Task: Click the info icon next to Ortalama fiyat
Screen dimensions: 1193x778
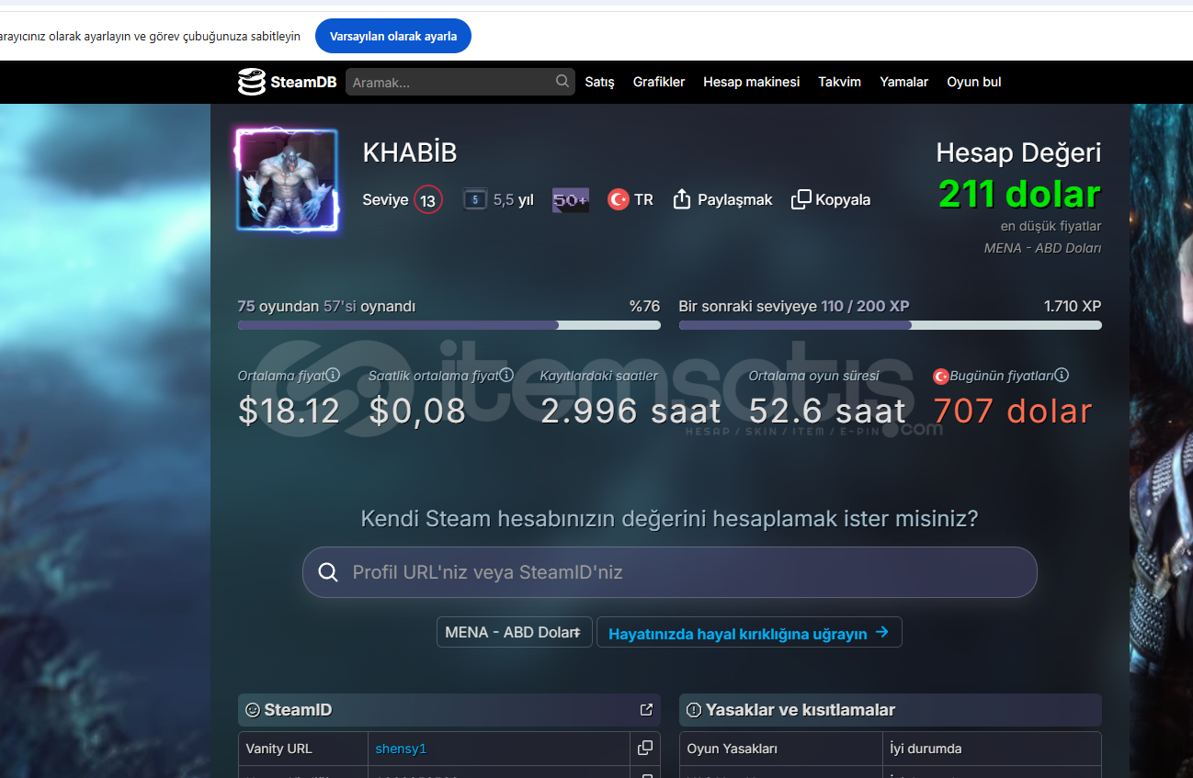Action: point(333,375)
